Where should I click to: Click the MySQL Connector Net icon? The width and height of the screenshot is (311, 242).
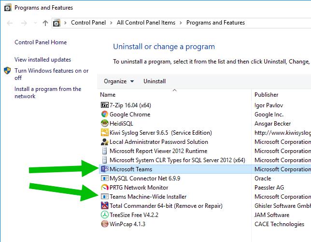[104, 178]
